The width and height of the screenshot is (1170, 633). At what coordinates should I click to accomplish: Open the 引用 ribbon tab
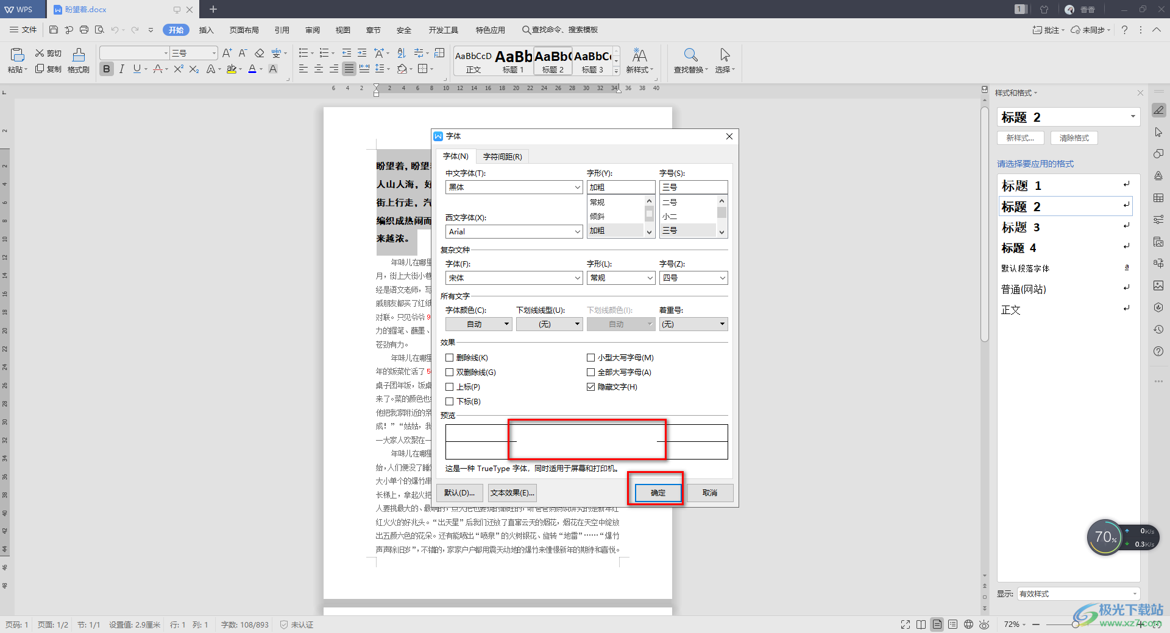coord(282,30)
